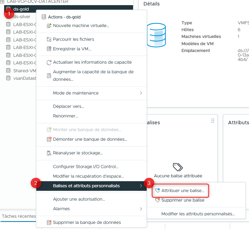This screenshot has width=249, height=229.
Task: Click the Détails panel heading
Action: pos(152,4)
